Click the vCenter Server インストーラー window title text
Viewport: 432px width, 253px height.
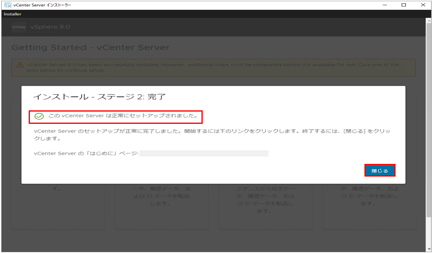(x=43, y=5)
